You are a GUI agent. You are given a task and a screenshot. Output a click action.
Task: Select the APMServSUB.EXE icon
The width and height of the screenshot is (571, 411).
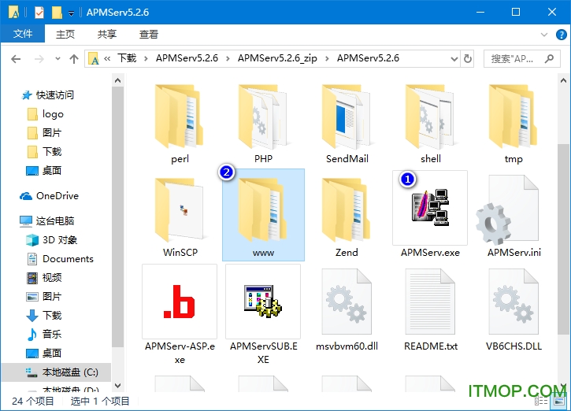click(263, 302)
